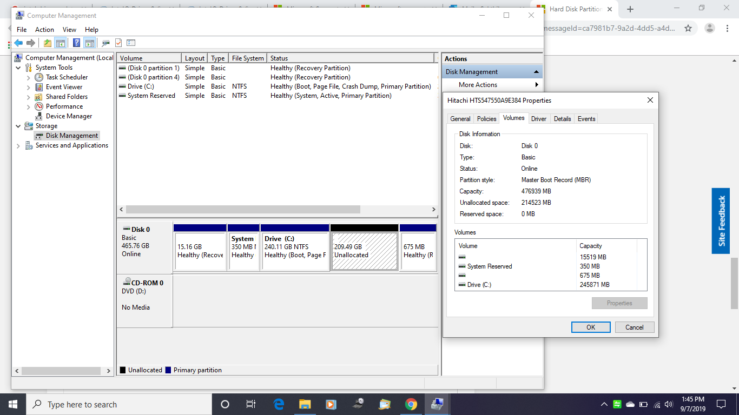Click the Type here to search box

click(x=119, y=404)
